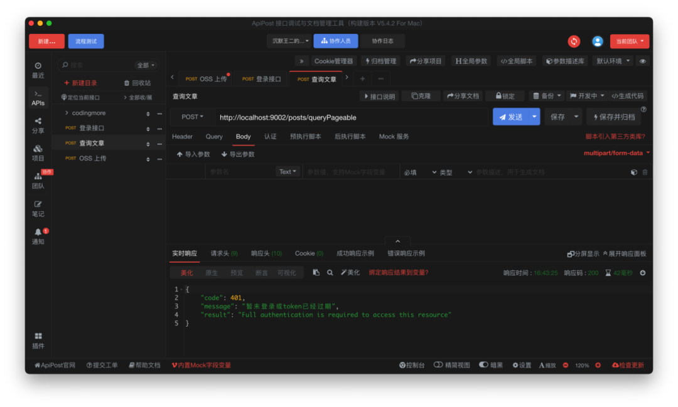This screenshot has width=678, height=407.
Task: Open the 默认环境 environment dropdown
Action: [x=613, y=61]
